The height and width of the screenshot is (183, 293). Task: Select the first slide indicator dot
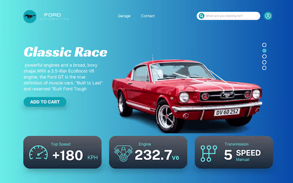pyautogui.click(x=264, y=45)
